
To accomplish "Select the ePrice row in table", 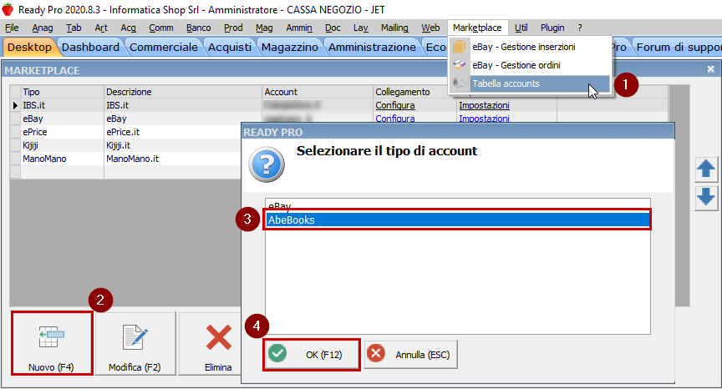I will 125,132.
